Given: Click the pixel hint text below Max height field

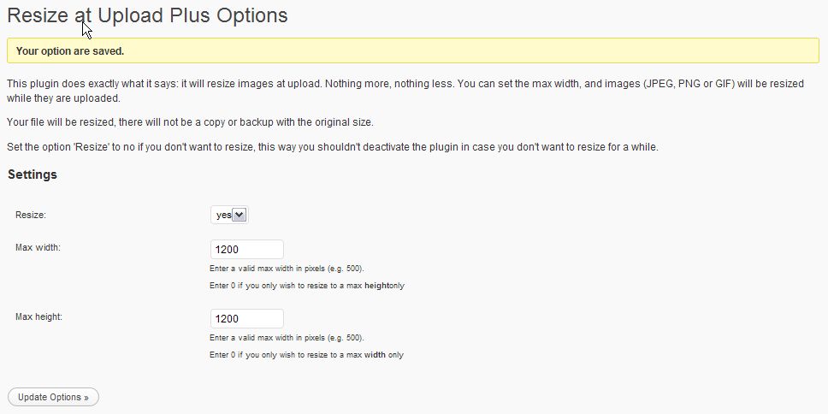Looking at the screenshot, I should coord(287,337).
